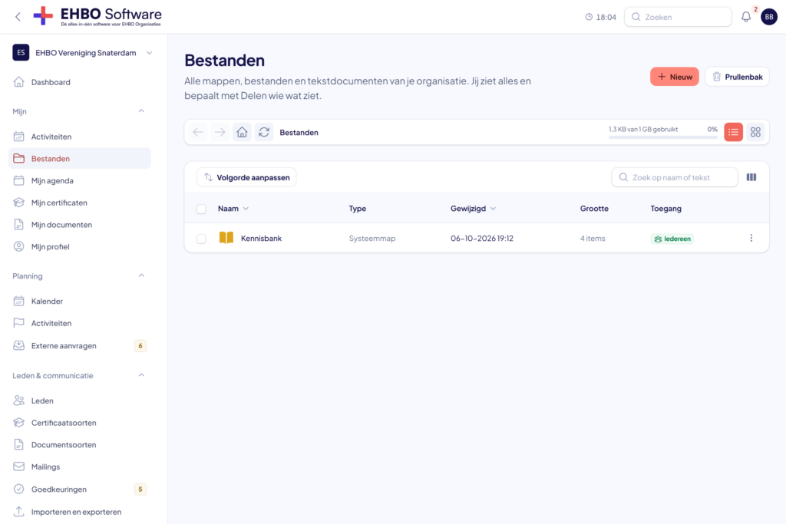This screenshot has width=786, height=524.
Task: Open Externe aanvragen in the sidebar
Action: [x=80, y=346]
